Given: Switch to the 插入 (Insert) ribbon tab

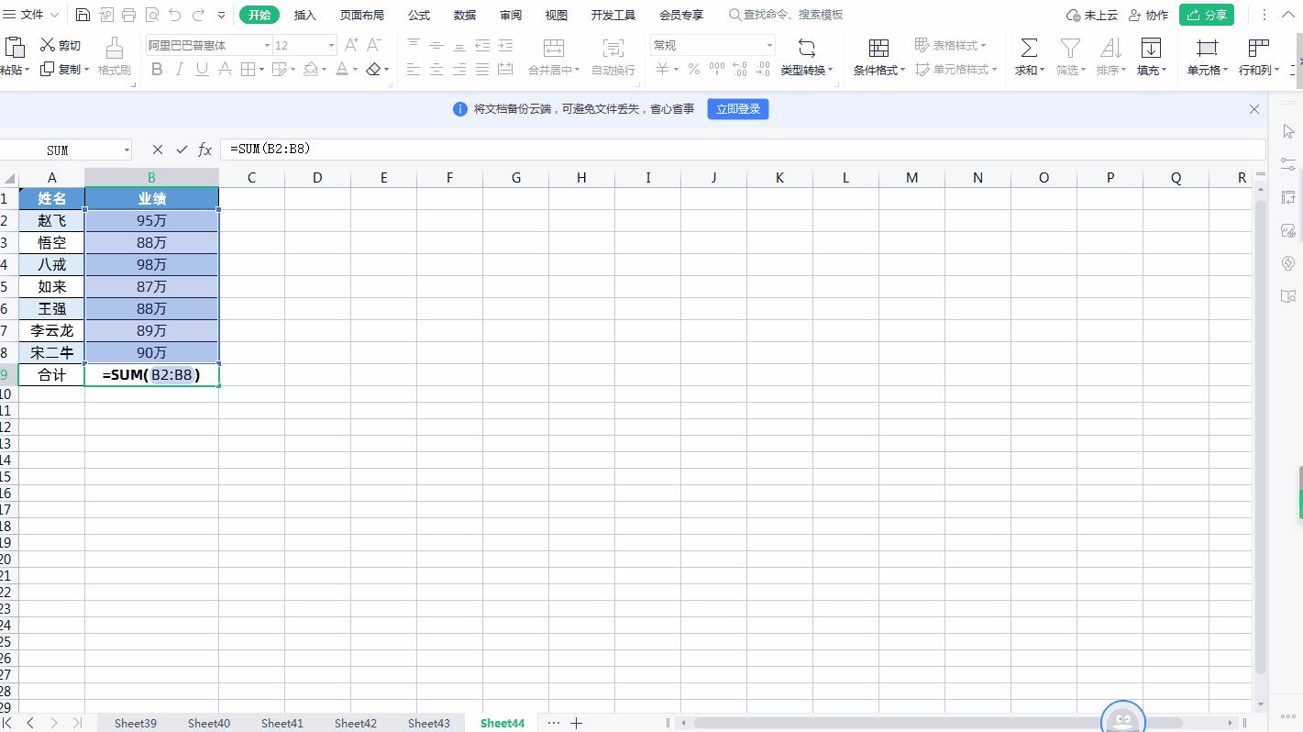Looking at the screenshot, I should coord(304,15).
